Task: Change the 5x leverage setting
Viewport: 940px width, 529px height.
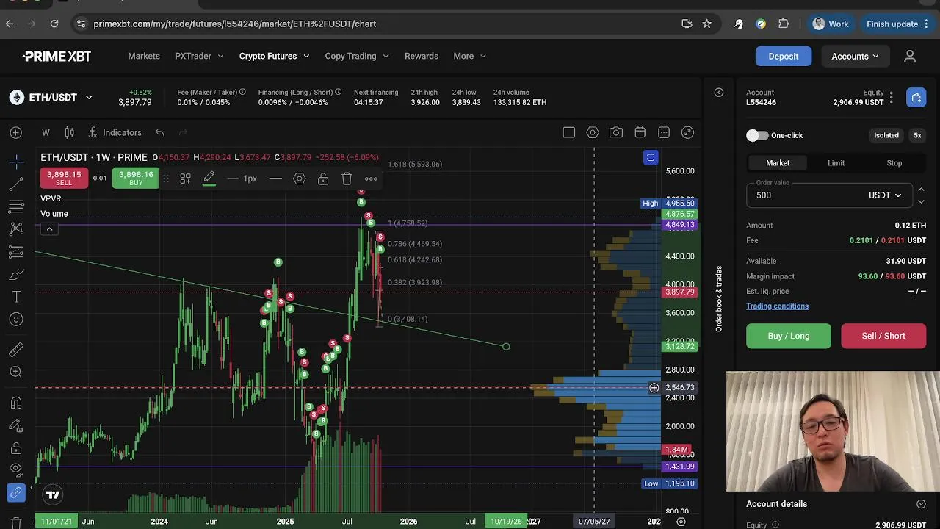Action: coord(917,135)
